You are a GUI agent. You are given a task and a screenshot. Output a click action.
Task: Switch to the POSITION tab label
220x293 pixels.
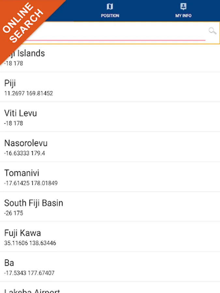click(110, 16)
